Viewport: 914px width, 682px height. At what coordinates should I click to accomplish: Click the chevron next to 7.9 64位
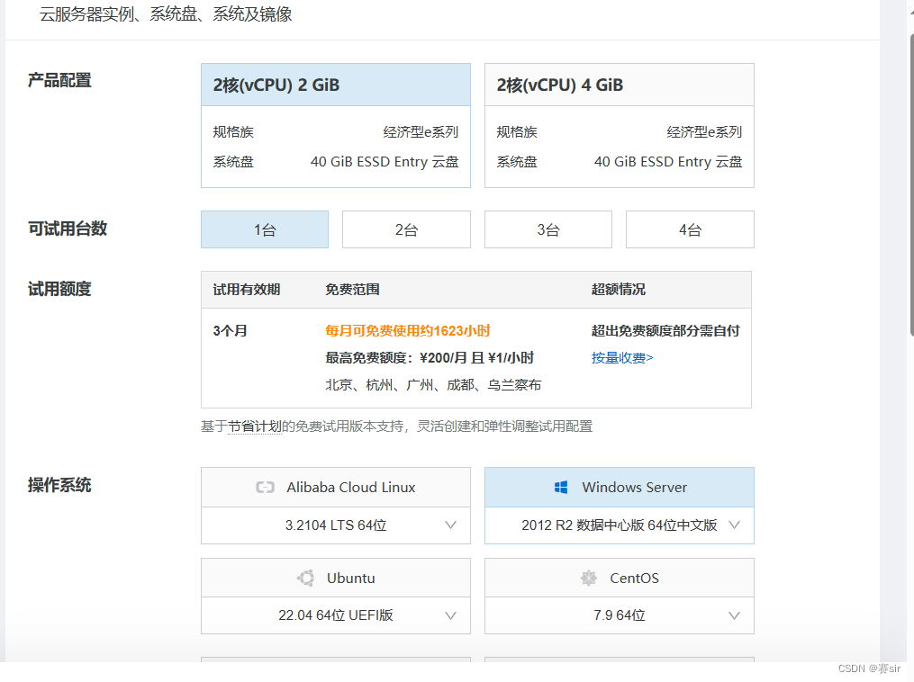point(735,615)
